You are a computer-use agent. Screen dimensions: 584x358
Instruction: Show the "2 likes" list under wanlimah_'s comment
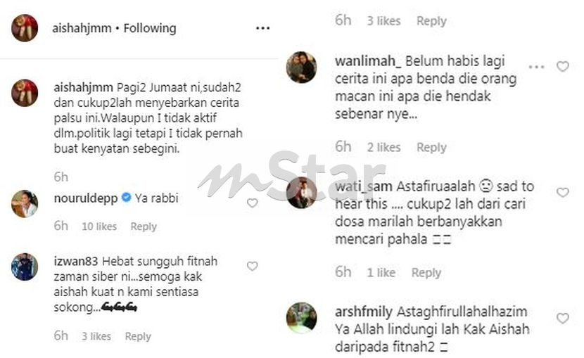(x=383, y=148)
